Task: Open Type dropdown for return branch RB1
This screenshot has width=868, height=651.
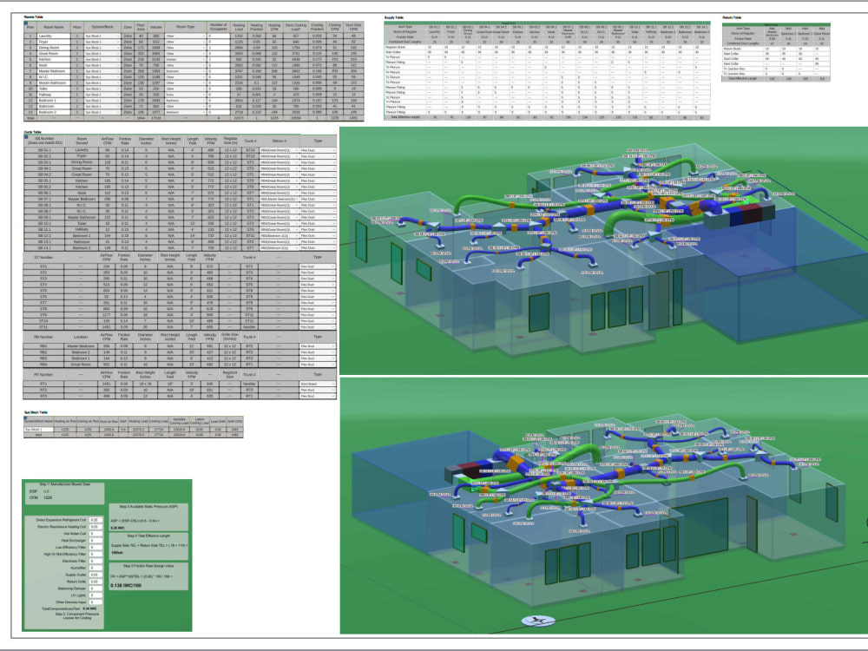Action: (x=318, y=346)
